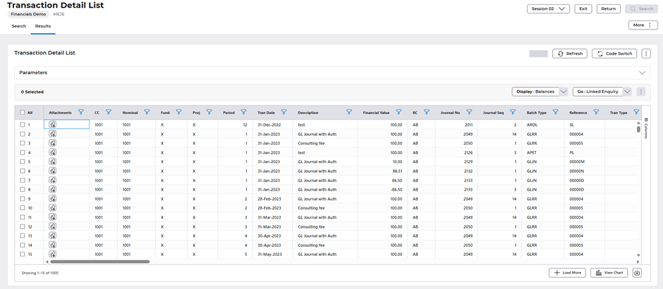Click scroll down arrow of table

pos(638,255)
